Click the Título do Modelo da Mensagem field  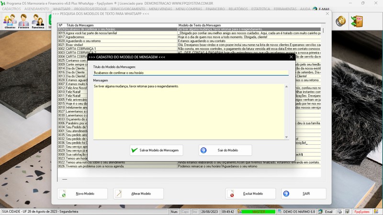coord(191,73)
